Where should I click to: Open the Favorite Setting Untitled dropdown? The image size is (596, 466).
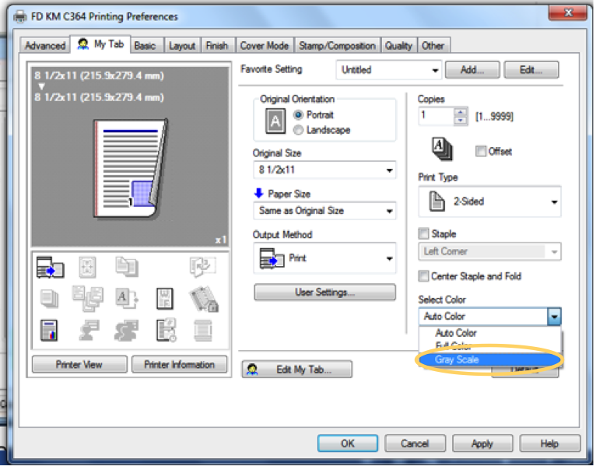tap(389, 70)
